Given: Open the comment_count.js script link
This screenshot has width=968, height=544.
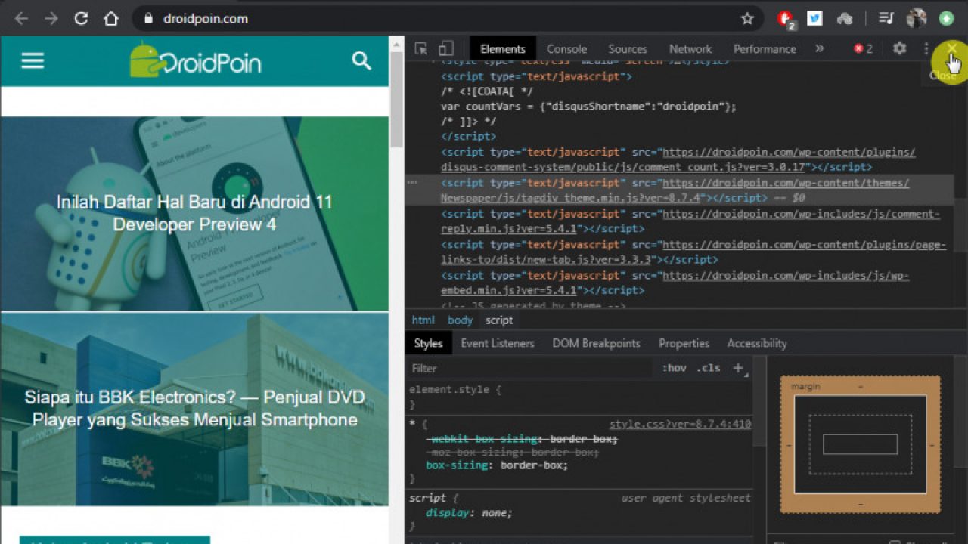Looking at the screenshot, I should pyautogui.click(x=678, y=159).
